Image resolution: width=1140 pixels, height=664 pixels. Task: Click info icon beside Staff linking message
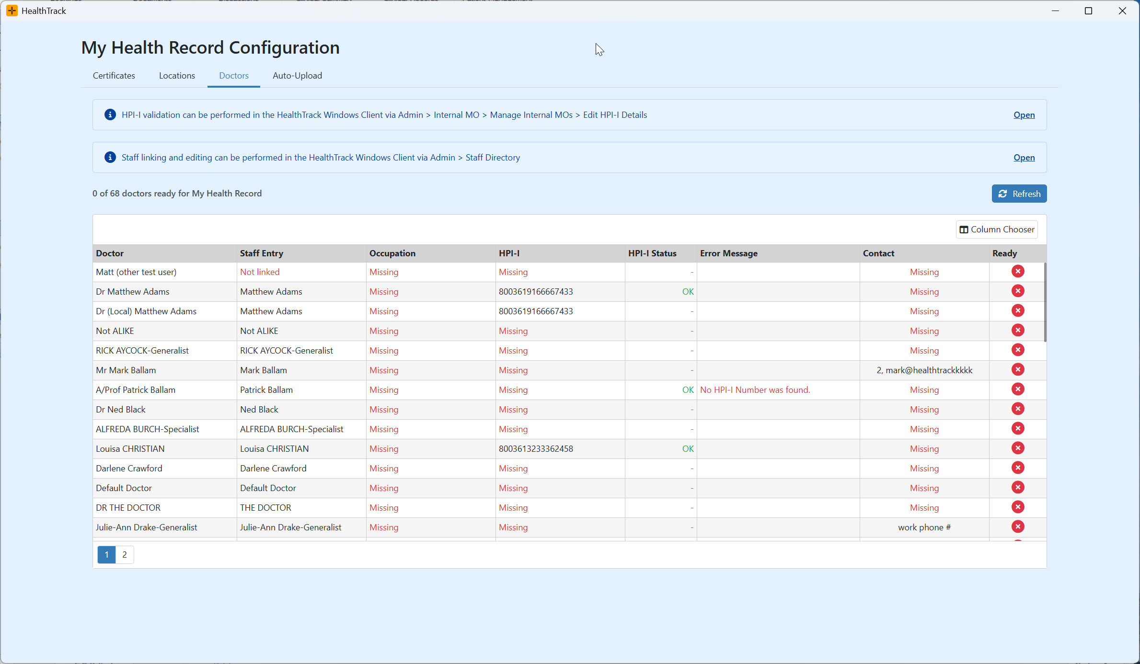coord(110,157)
